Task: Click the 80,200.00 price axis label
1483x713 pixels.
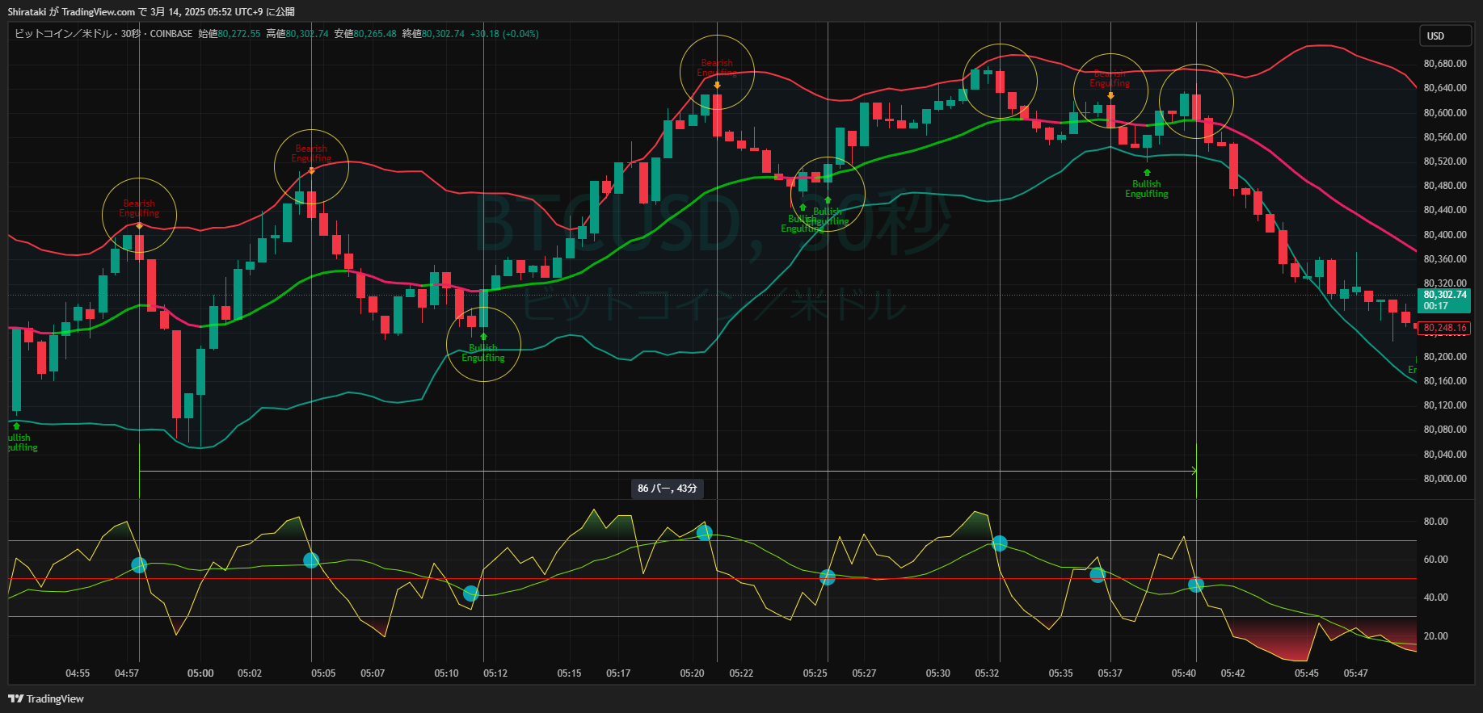Action: (1444, 357)
